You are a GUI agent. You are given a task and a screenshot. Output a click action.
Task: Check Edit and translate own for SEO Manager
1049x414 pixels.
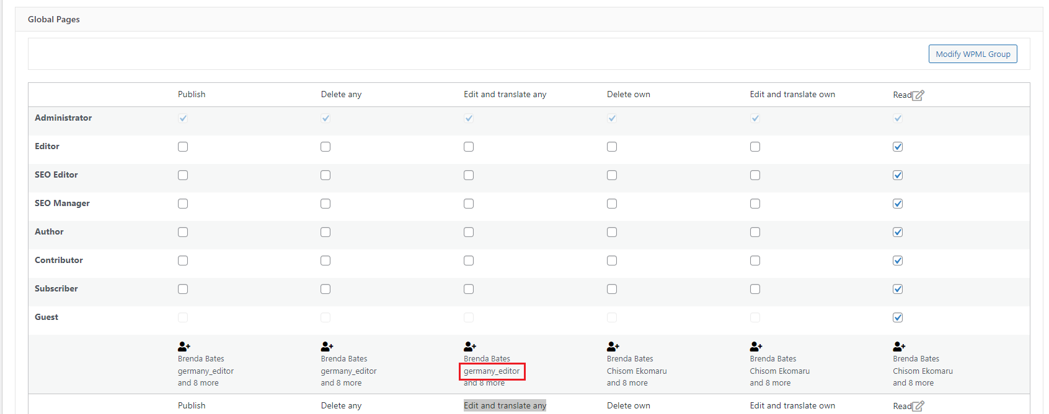click(755, 204)
